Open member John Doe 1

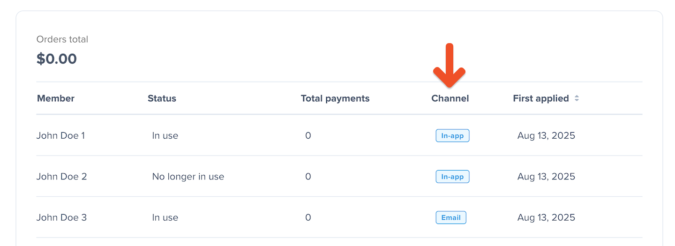point(61,136)
